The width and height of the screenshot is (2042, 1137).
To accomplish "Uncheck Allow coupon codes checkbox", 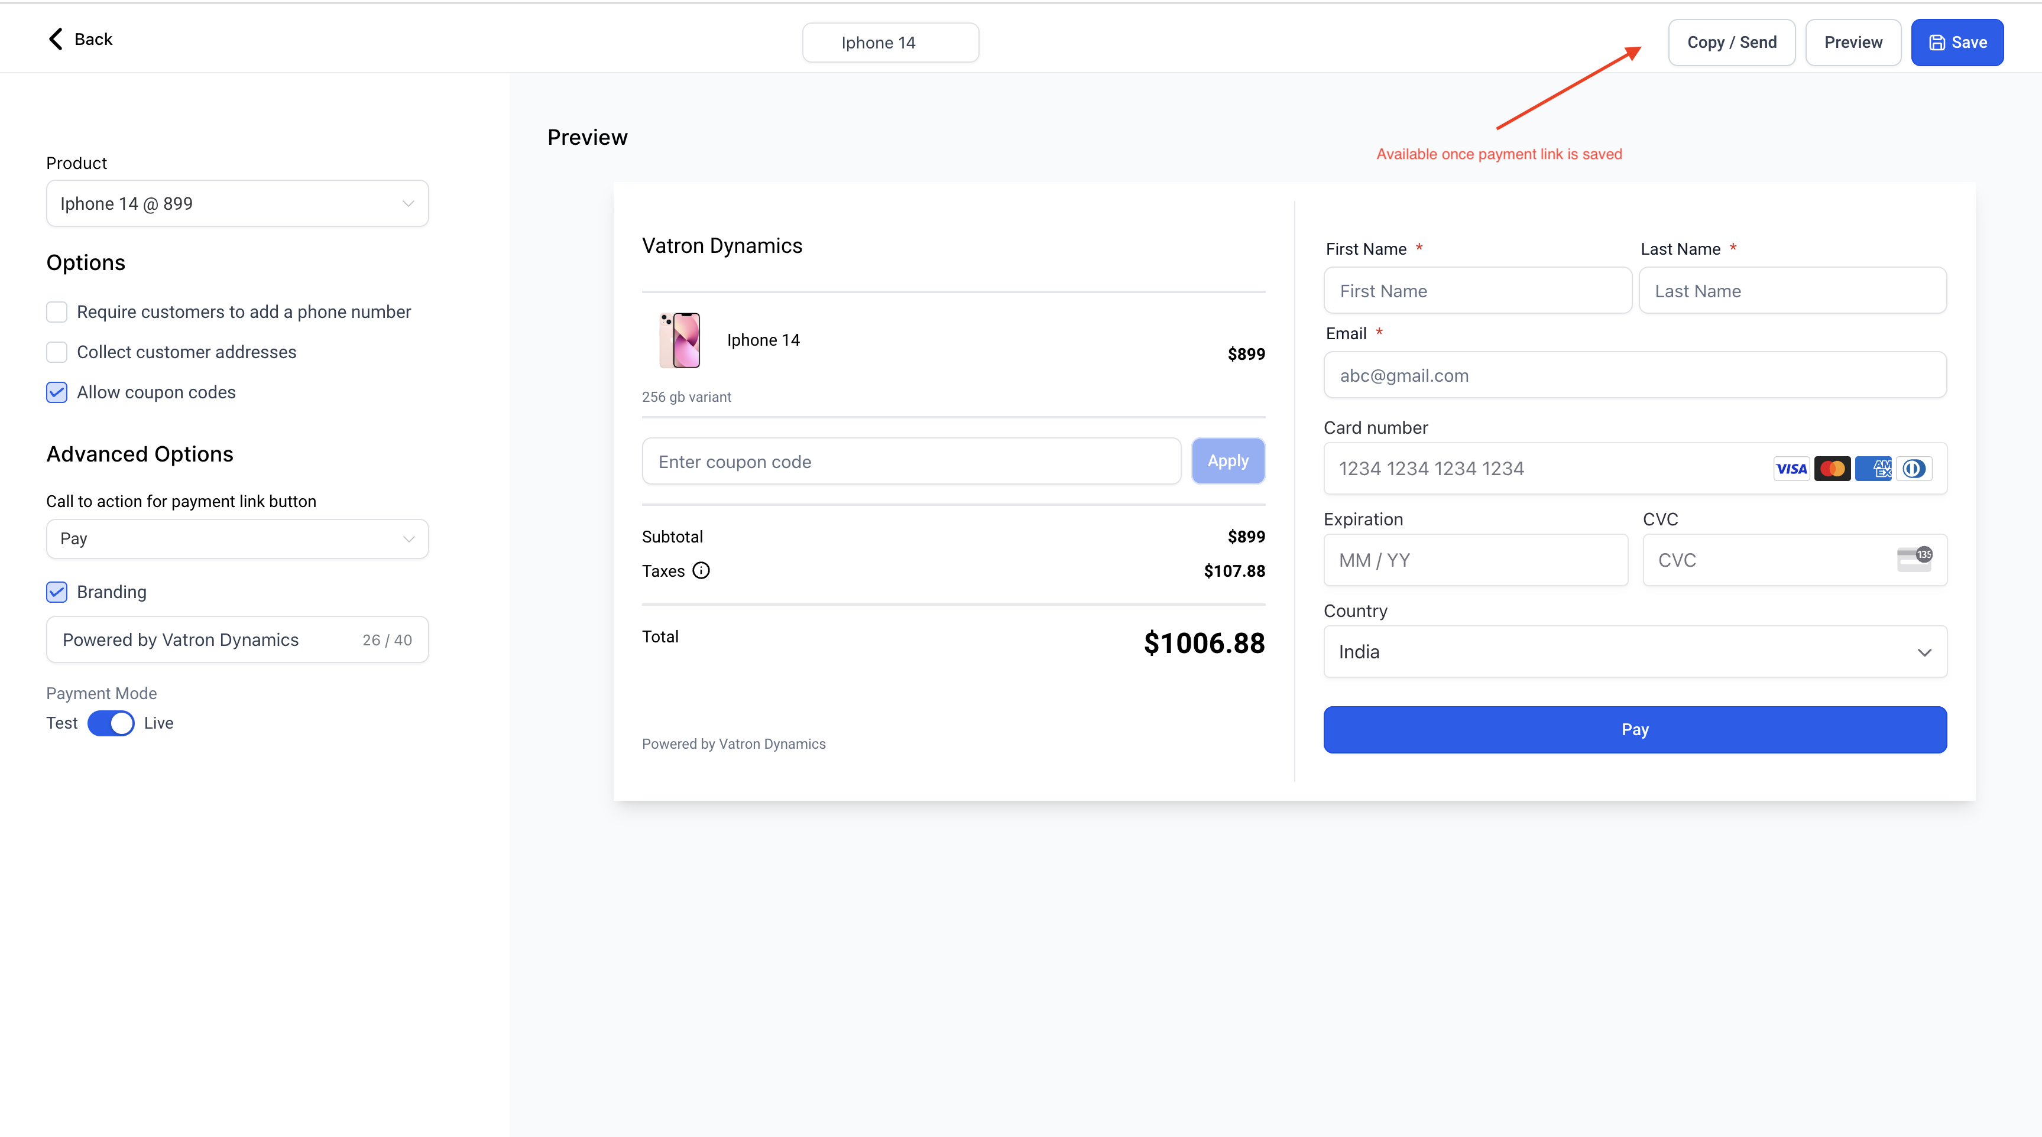I will (57, 392).
